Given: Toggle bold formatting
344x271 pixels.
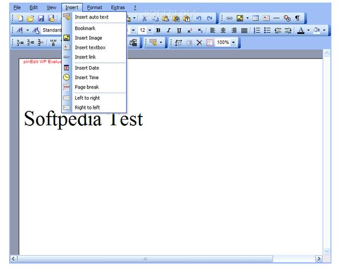Looking at the screenshot, I should [x=158, y=30].
